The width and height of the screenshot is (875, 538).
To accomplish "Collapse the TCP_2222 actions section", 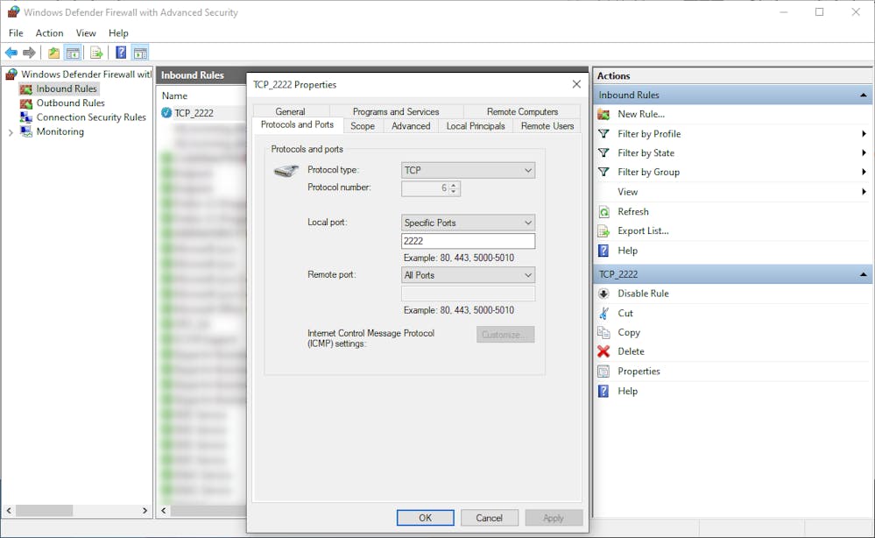I will click(x=864, y=274).
